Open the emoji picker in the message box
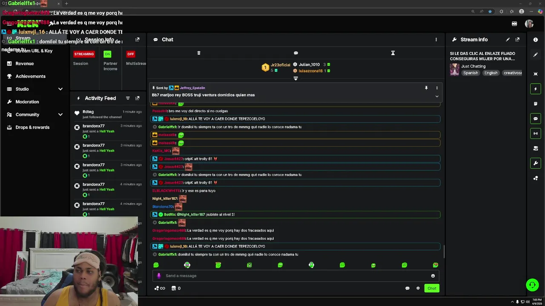Screen dimensions: 545x306 [433, 276]
